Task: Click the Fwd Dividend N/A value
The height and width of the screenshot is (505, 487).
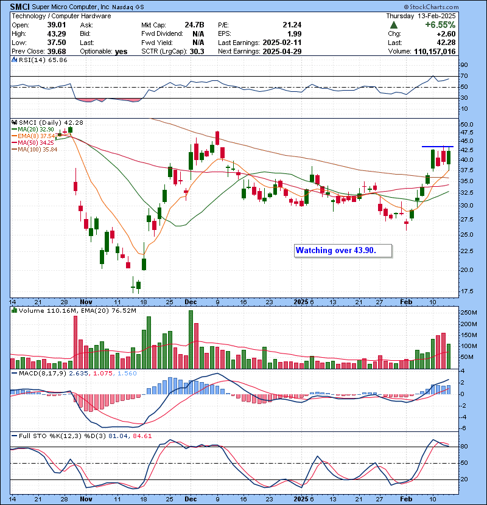Action: pyautogui.click(x=198, y=34)
